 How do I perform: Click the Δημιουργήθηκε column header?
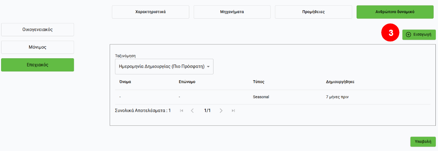(x=340, y=82)
